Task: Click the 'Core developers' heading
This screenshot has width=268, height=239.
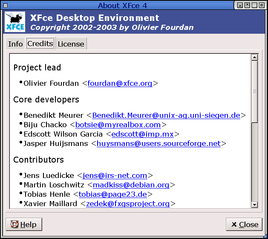Action: tap(46, 99)
